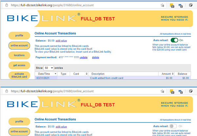Select activate BikeLink card in the sidebar
The image size is (197, 136).
[19, 75]
